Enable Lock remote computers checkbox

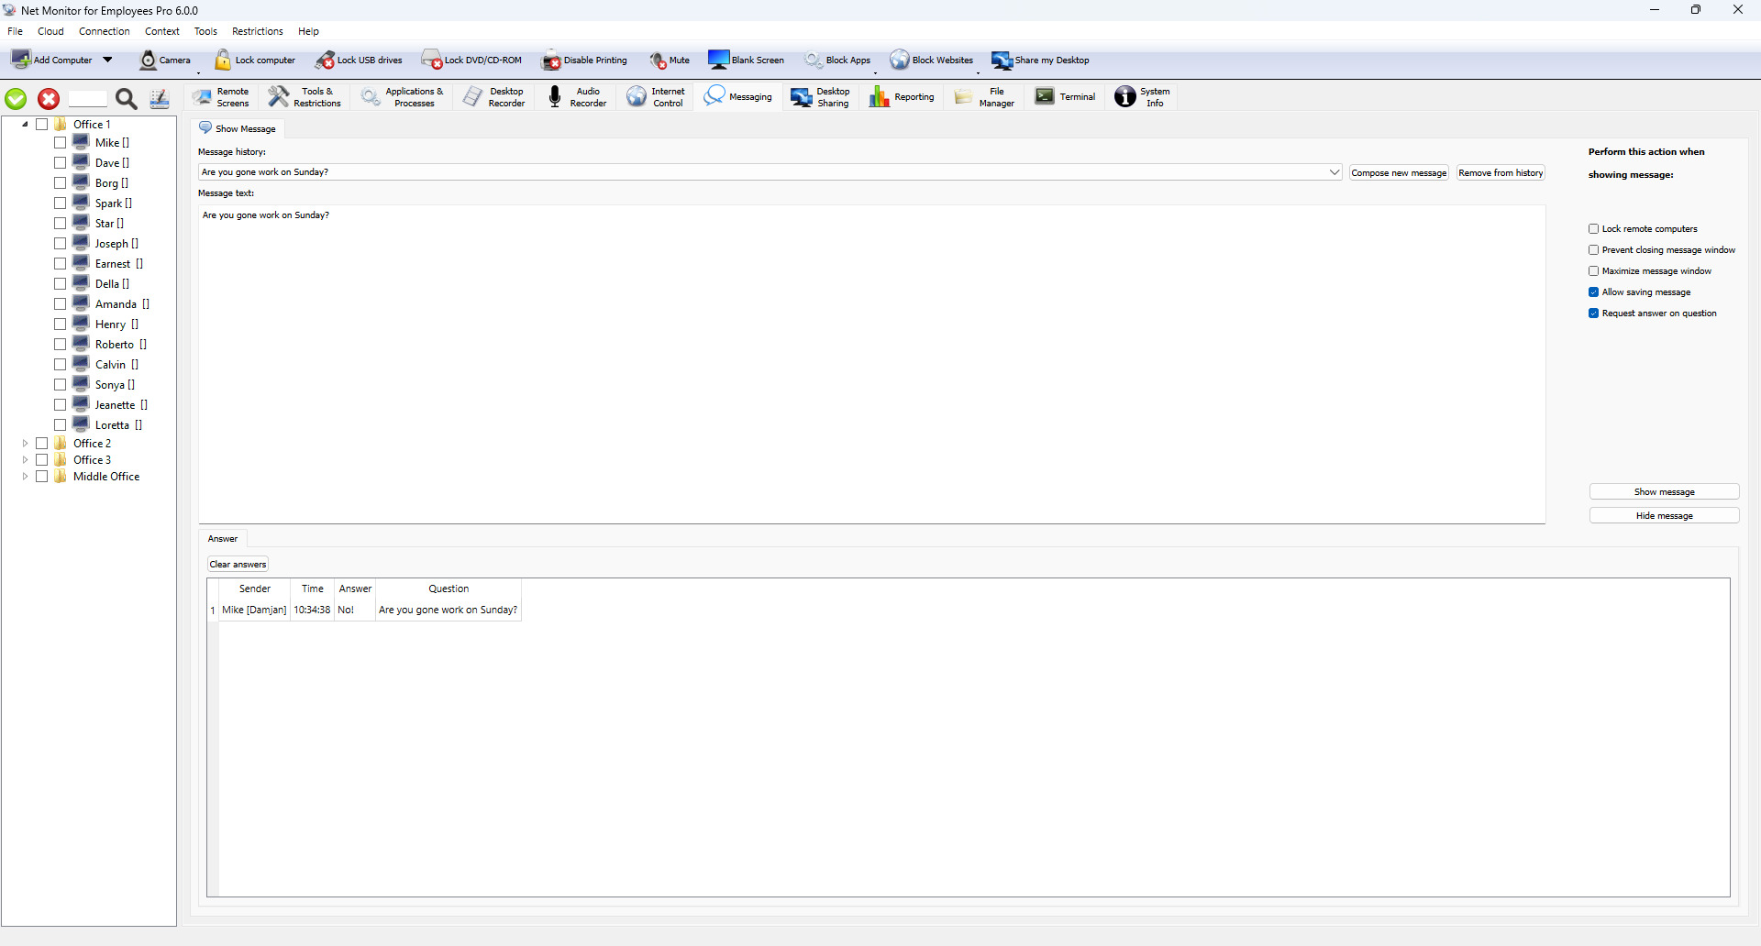(1594, 229)
